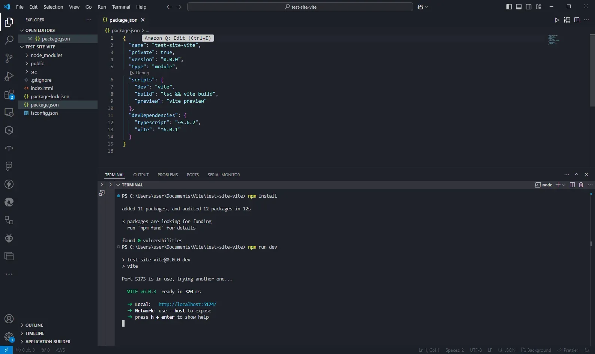Open the Manage gear menu

click(x=9, y=336)
